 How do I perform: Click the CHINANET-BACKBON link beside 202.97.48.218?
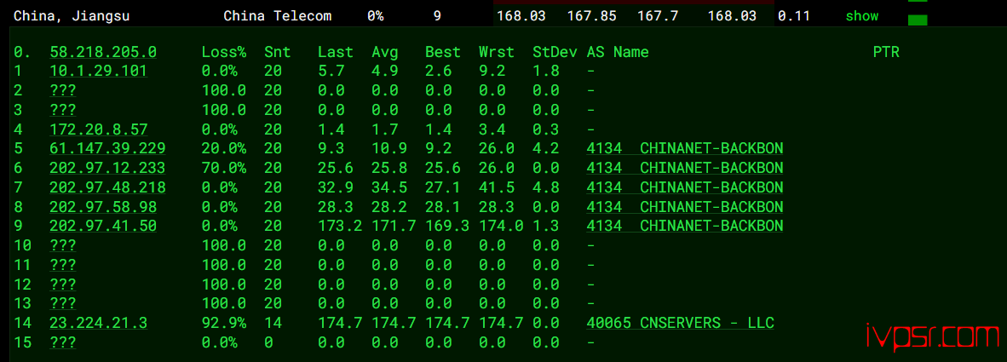click(711, 187)
